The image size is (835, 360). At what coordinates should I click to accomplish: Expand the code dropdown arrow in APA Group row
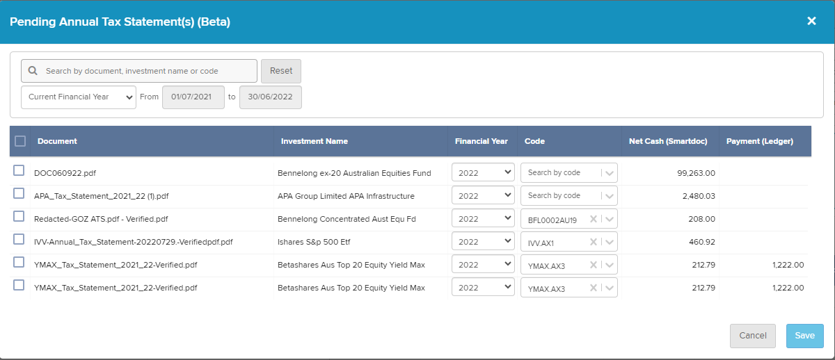610,196
